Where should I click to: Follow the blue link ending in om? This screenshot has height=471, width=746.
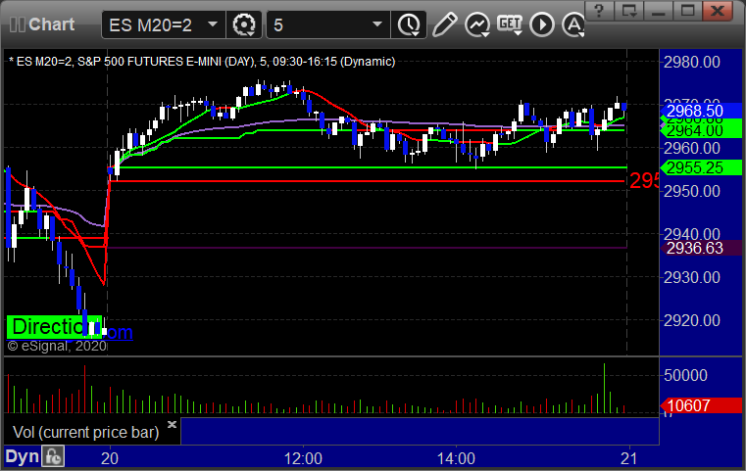(119, 332)
